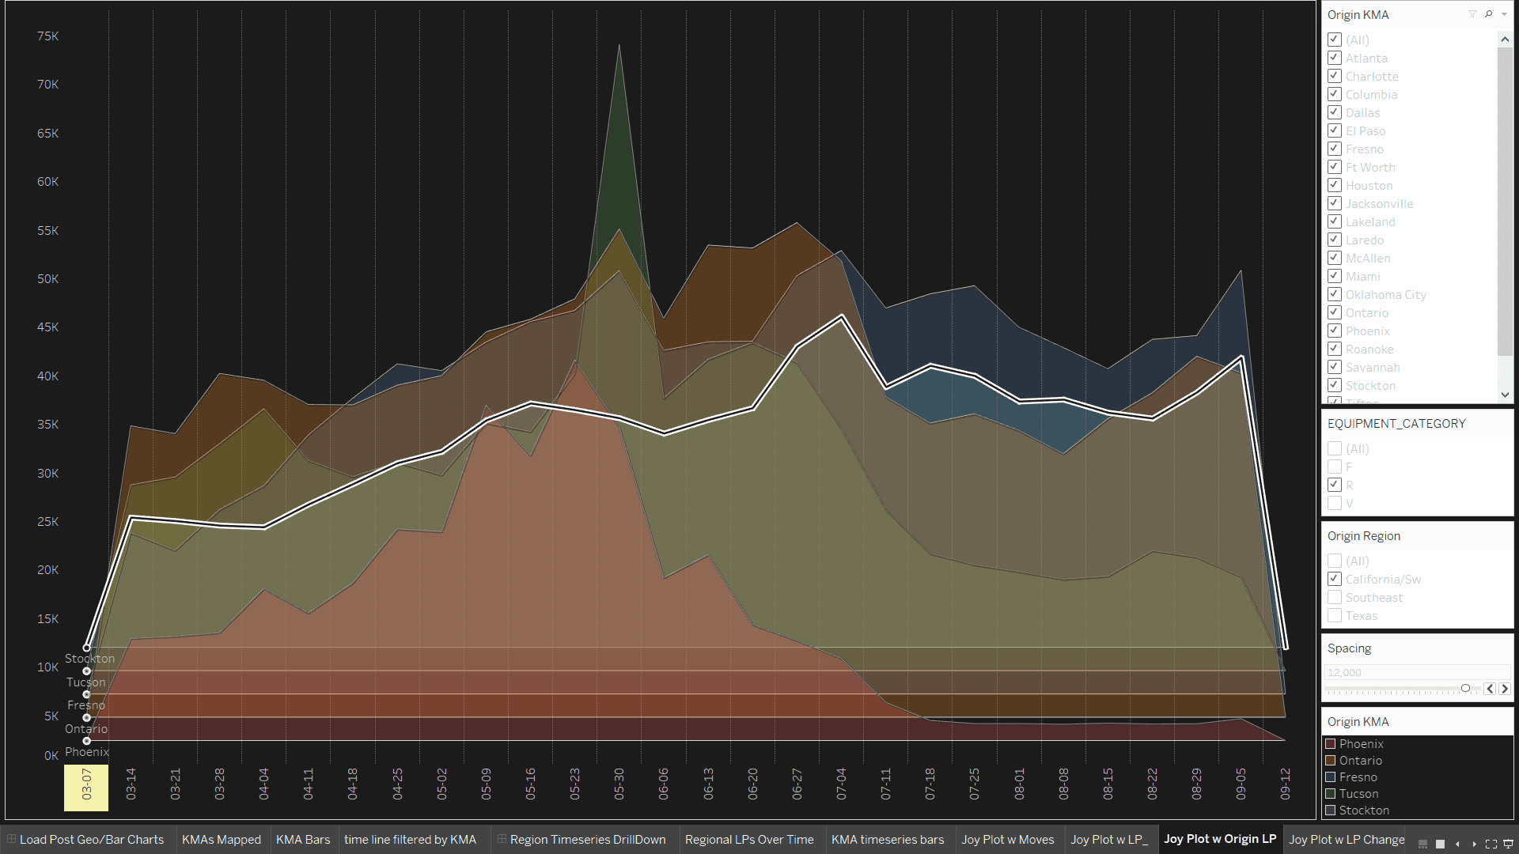This screenshot has height=854, width=1519.
Task: Click the filter funnel icon in Origin KMA
Action: coord(1472,14)
